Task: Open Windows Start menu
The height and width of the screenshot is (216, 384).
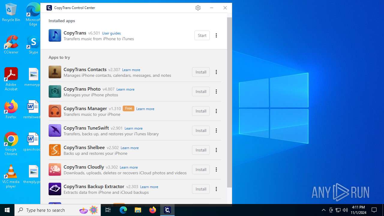Action: point(7,210)
